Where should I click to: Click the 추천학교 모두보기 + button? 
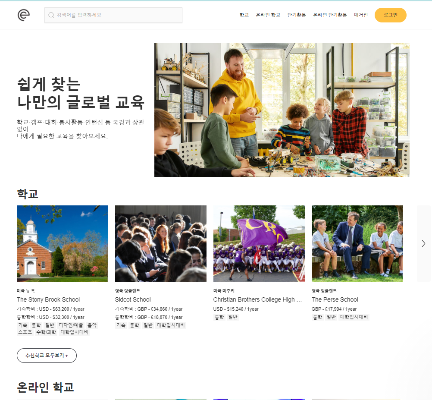(47, 356)
